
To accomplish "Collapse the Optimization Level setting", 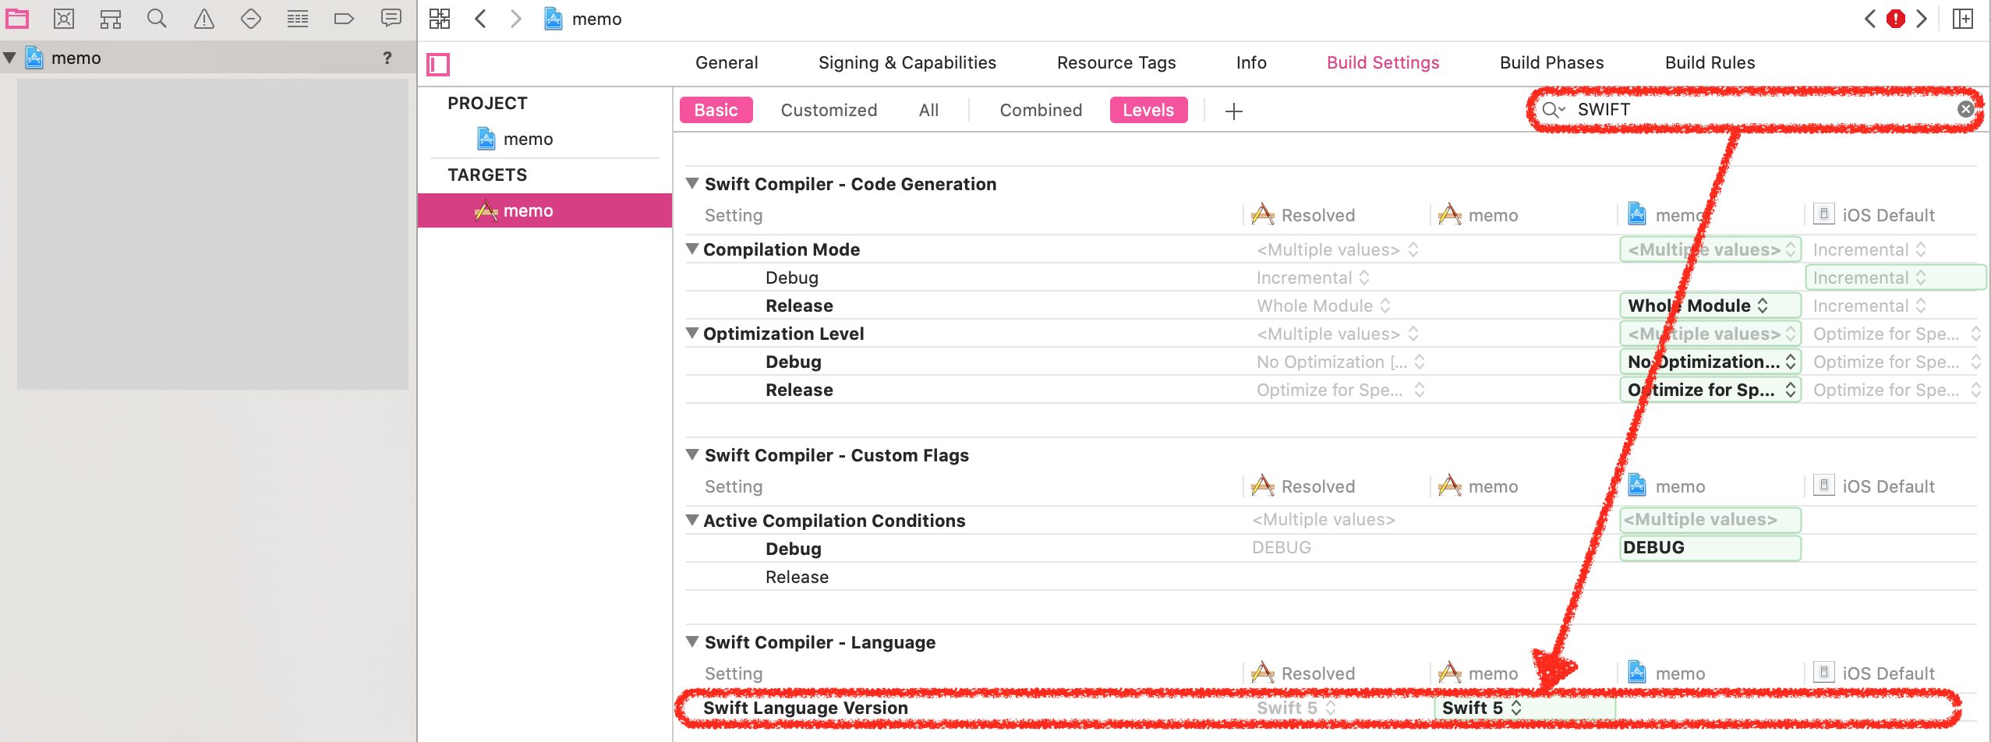I will pos(692,334).
